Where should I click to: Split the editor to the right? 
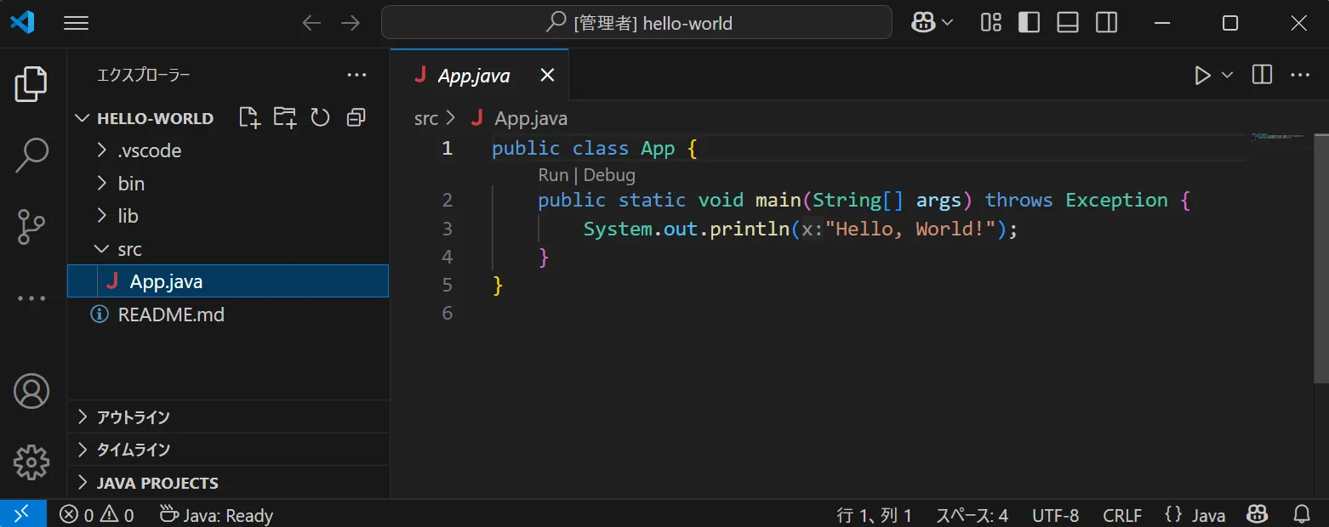[x=1263, y=76]
